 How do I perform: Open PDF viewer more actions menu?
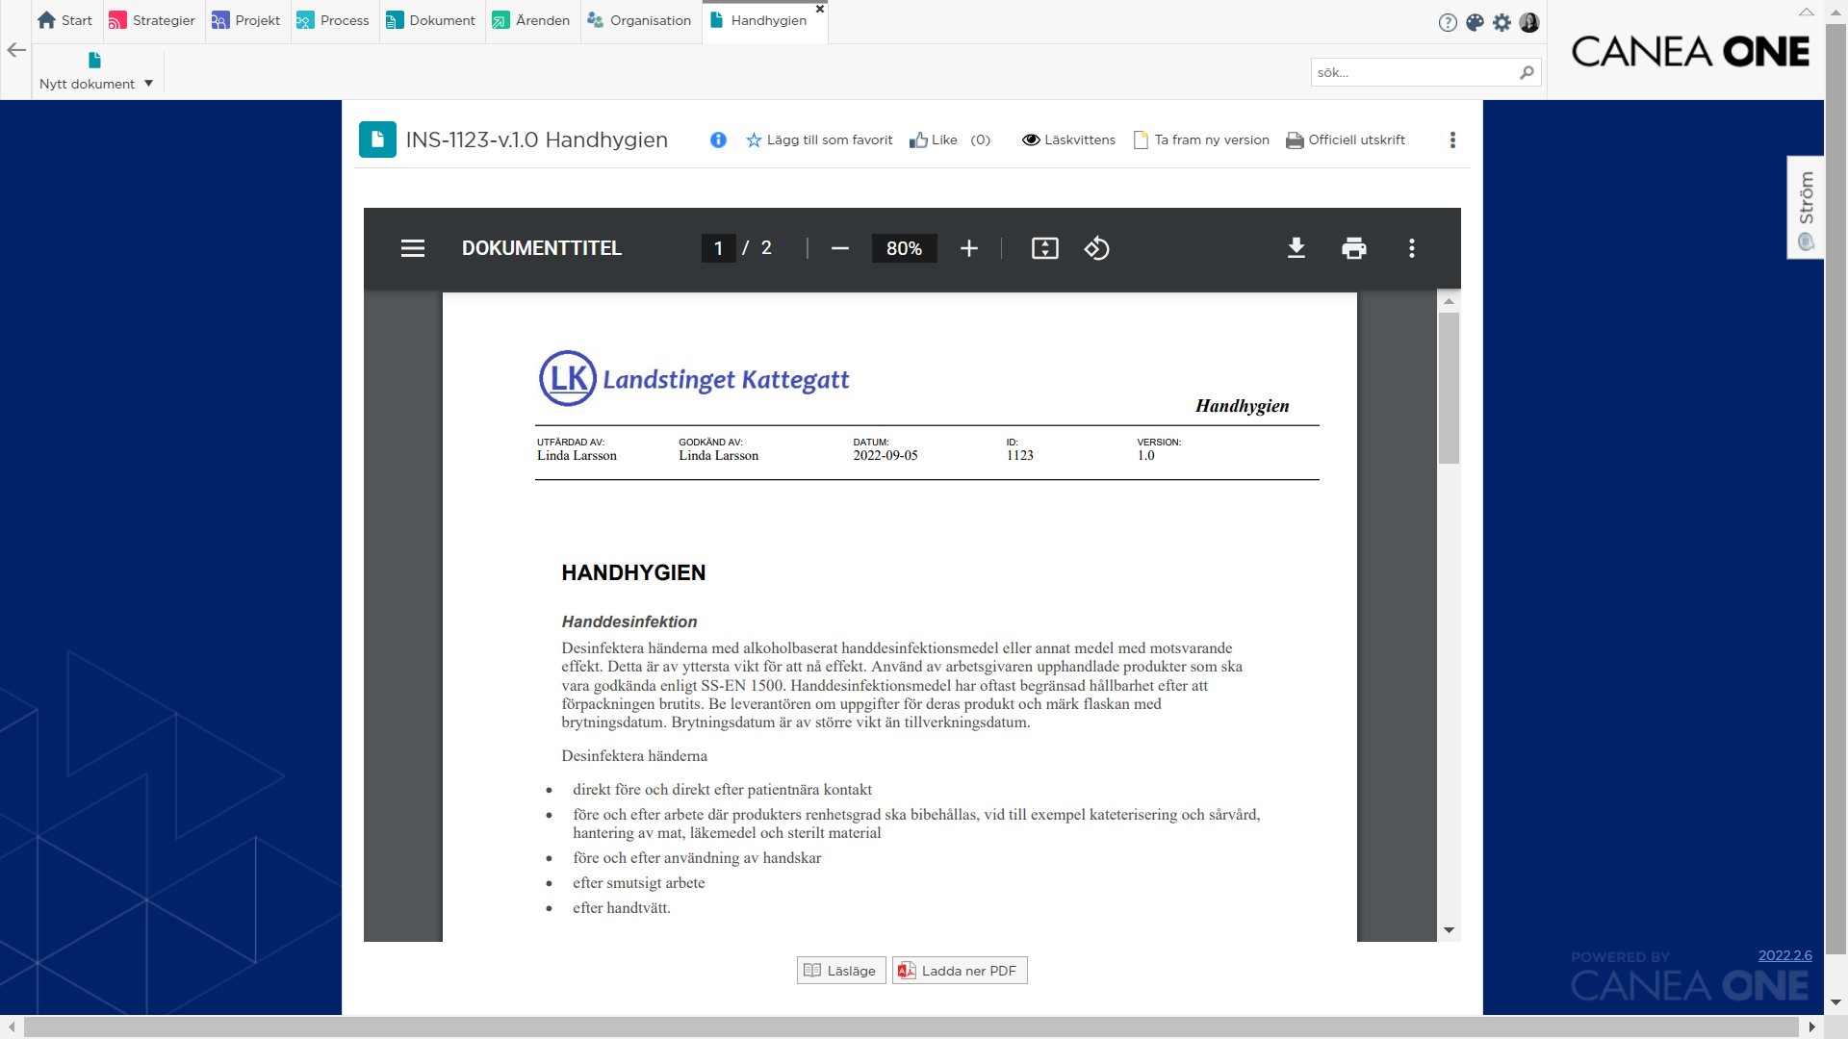1412,248
